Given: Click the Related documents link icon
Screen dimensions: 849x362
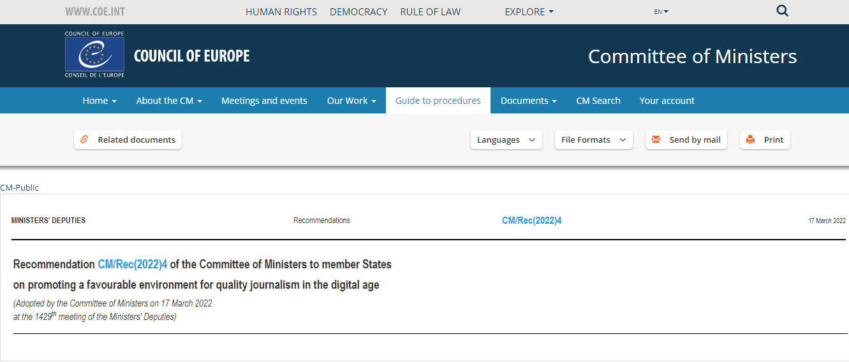Looking at the screenshot, I should [84, 140].
